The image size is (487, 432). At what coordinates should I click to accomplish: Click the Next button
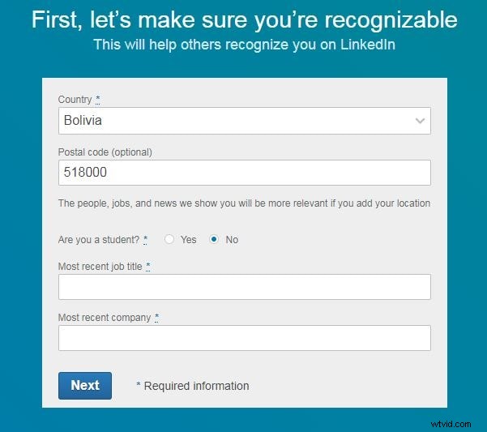tap(85, 386)
